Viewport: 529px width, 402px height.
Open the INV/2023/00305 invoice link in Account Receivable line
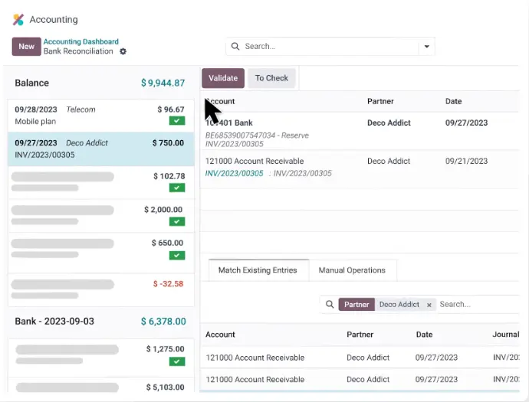coord(234,174)
